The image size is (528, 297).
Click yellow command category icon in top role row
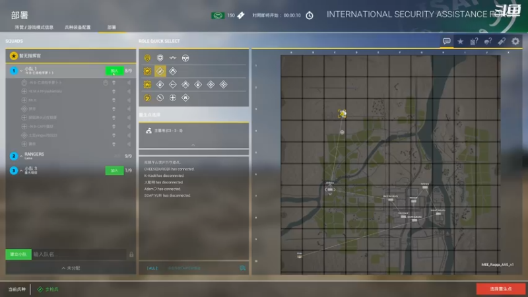click(x=147, y=58)
